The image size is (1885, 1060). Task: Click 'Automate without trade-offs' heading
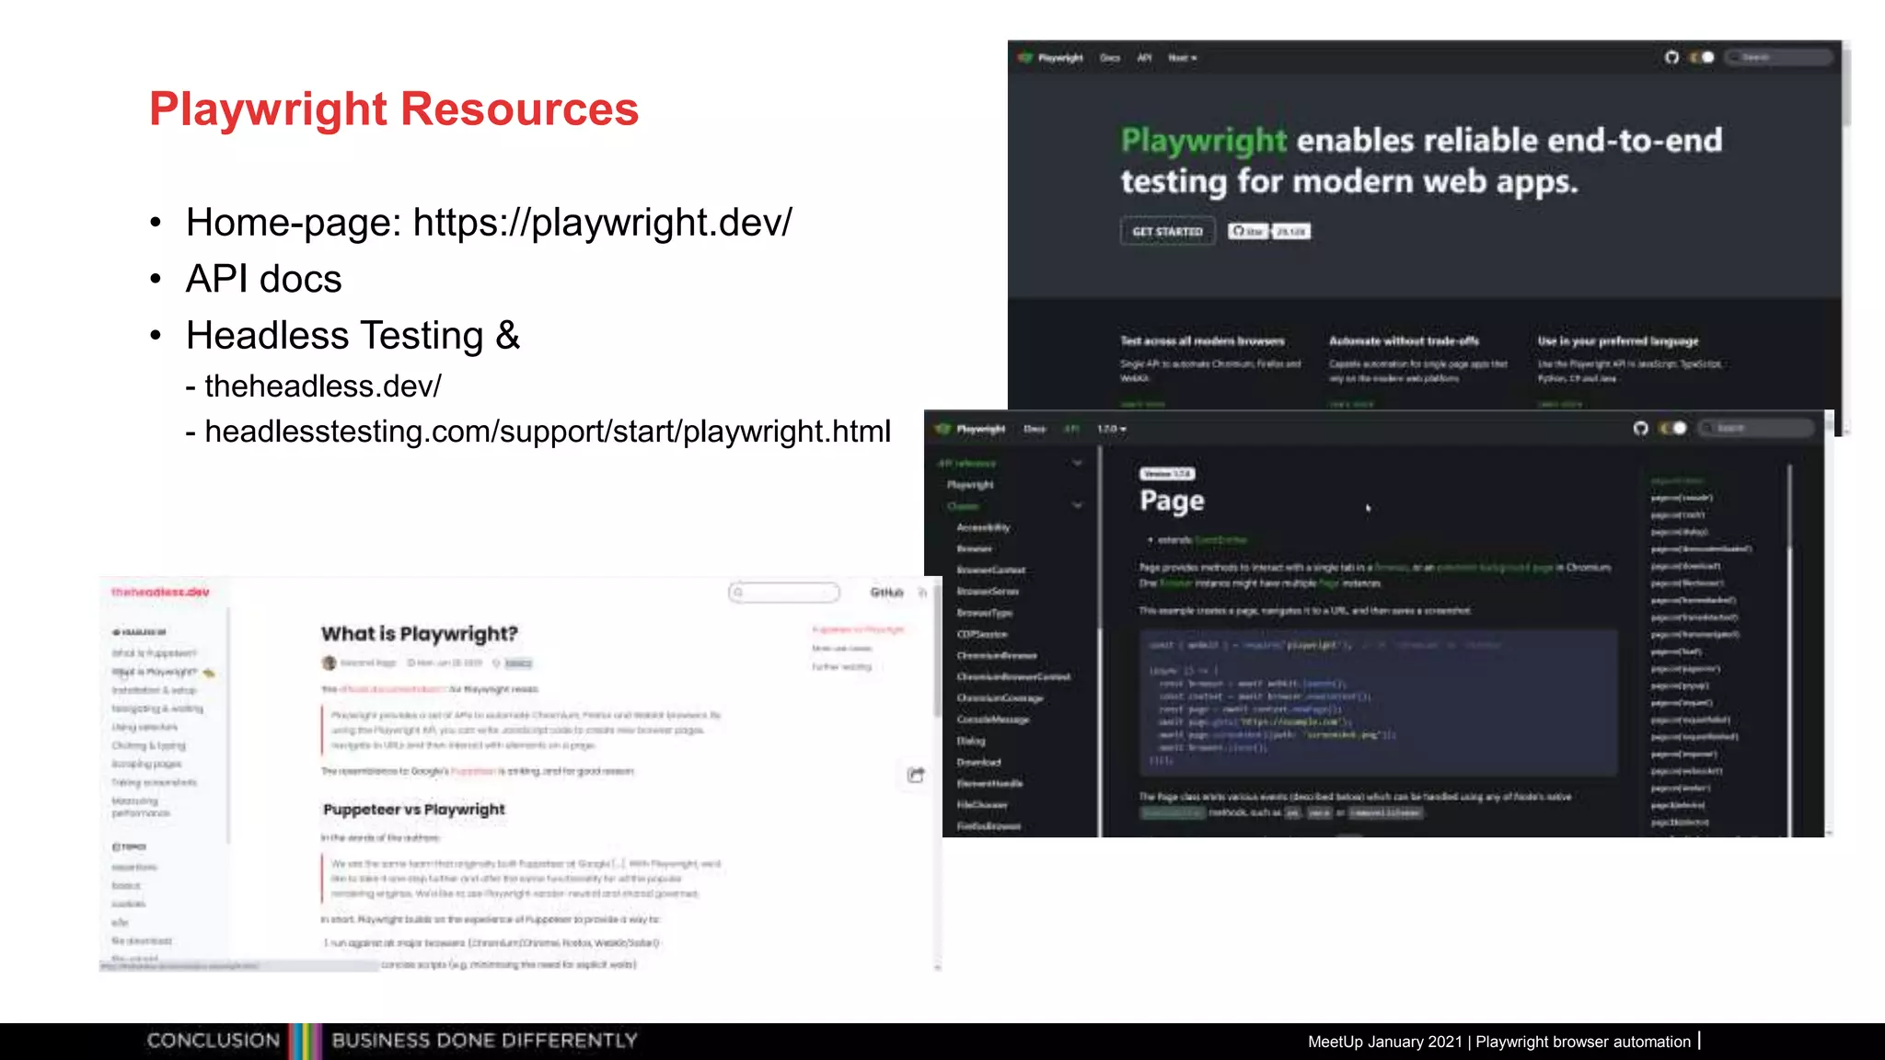click(x=1404, y=340)
